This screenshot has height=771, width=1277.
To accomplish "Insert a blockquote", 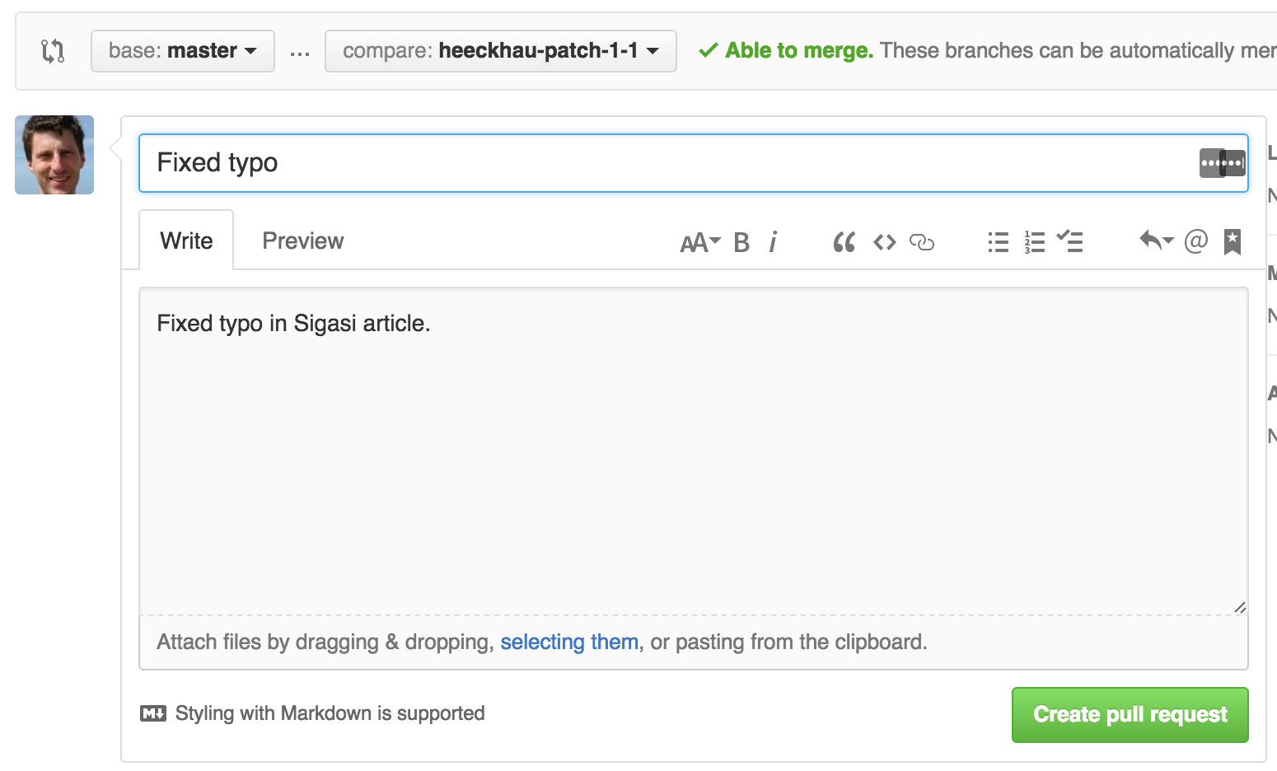I will tap(844, 242).
